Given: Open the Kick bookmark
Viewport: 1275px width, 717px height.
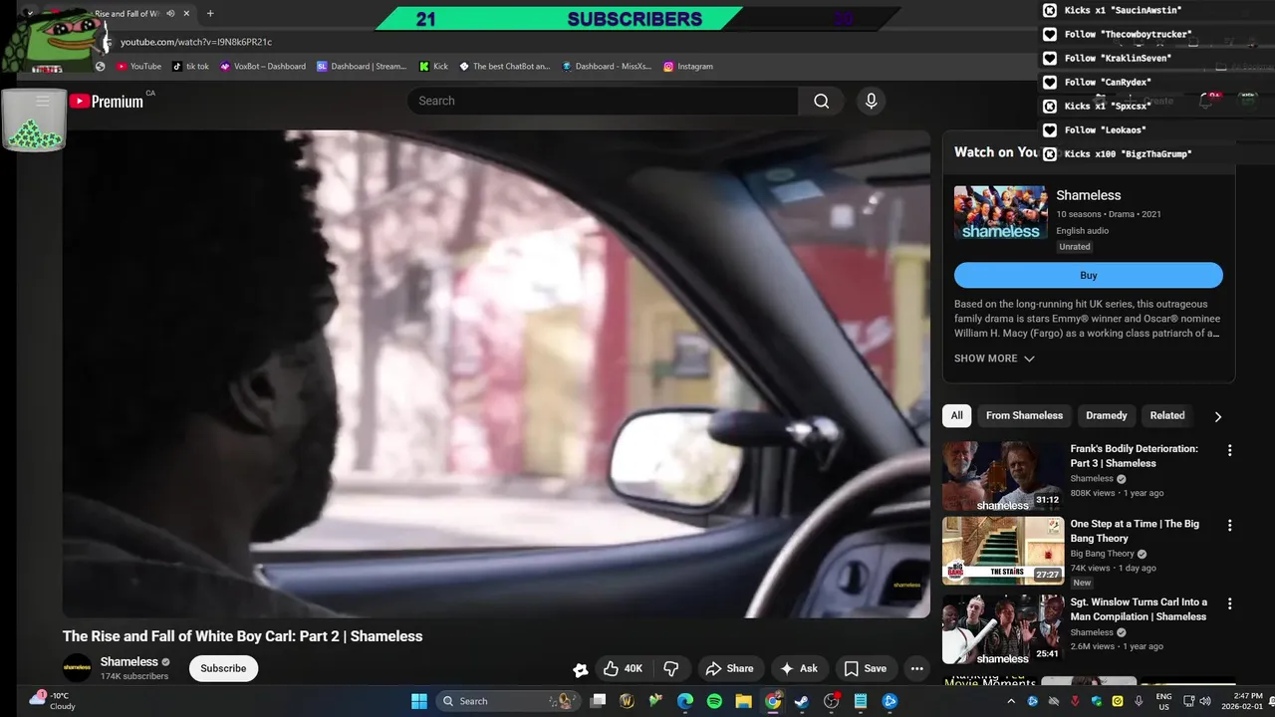Looking at the screenshot, I should pyautogui.click(x=433, y=66).
